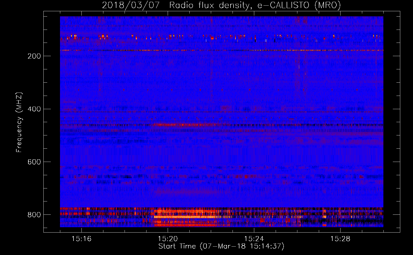Click the 800 frequency tick label
This screenshot has height=255, width=413.
pyautogui.click(x=34, y=215)
